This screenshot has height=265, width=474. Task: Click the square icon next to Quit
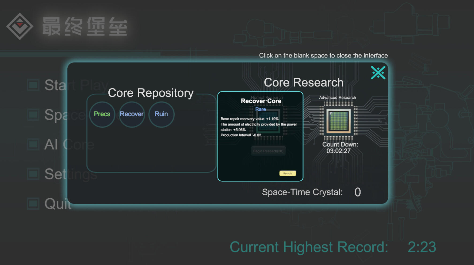click(x=33, y=203)
